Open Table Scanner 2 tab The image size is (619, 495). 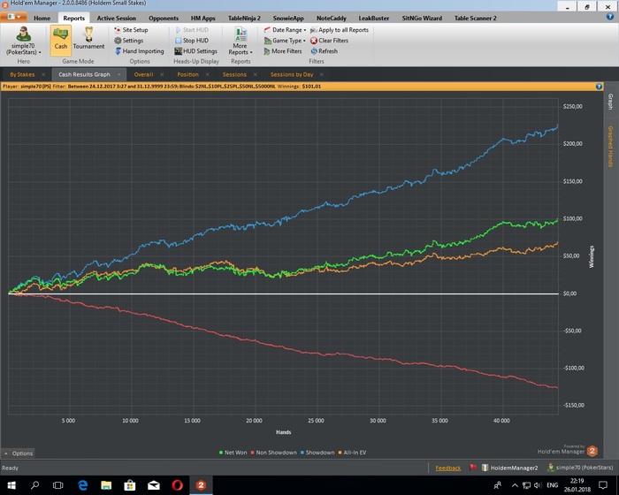pyautogui.click(x=476, y=18)
